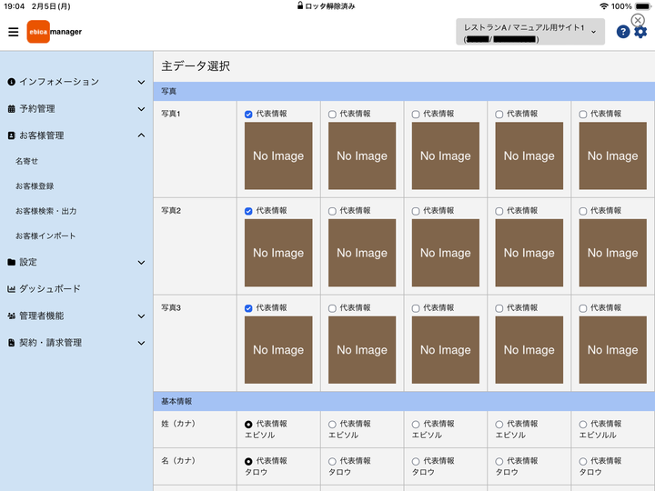Viewport: 655px width, 491px height.
Task: Expand 契約・請求管理 chevron
Action: coord(141,343)
